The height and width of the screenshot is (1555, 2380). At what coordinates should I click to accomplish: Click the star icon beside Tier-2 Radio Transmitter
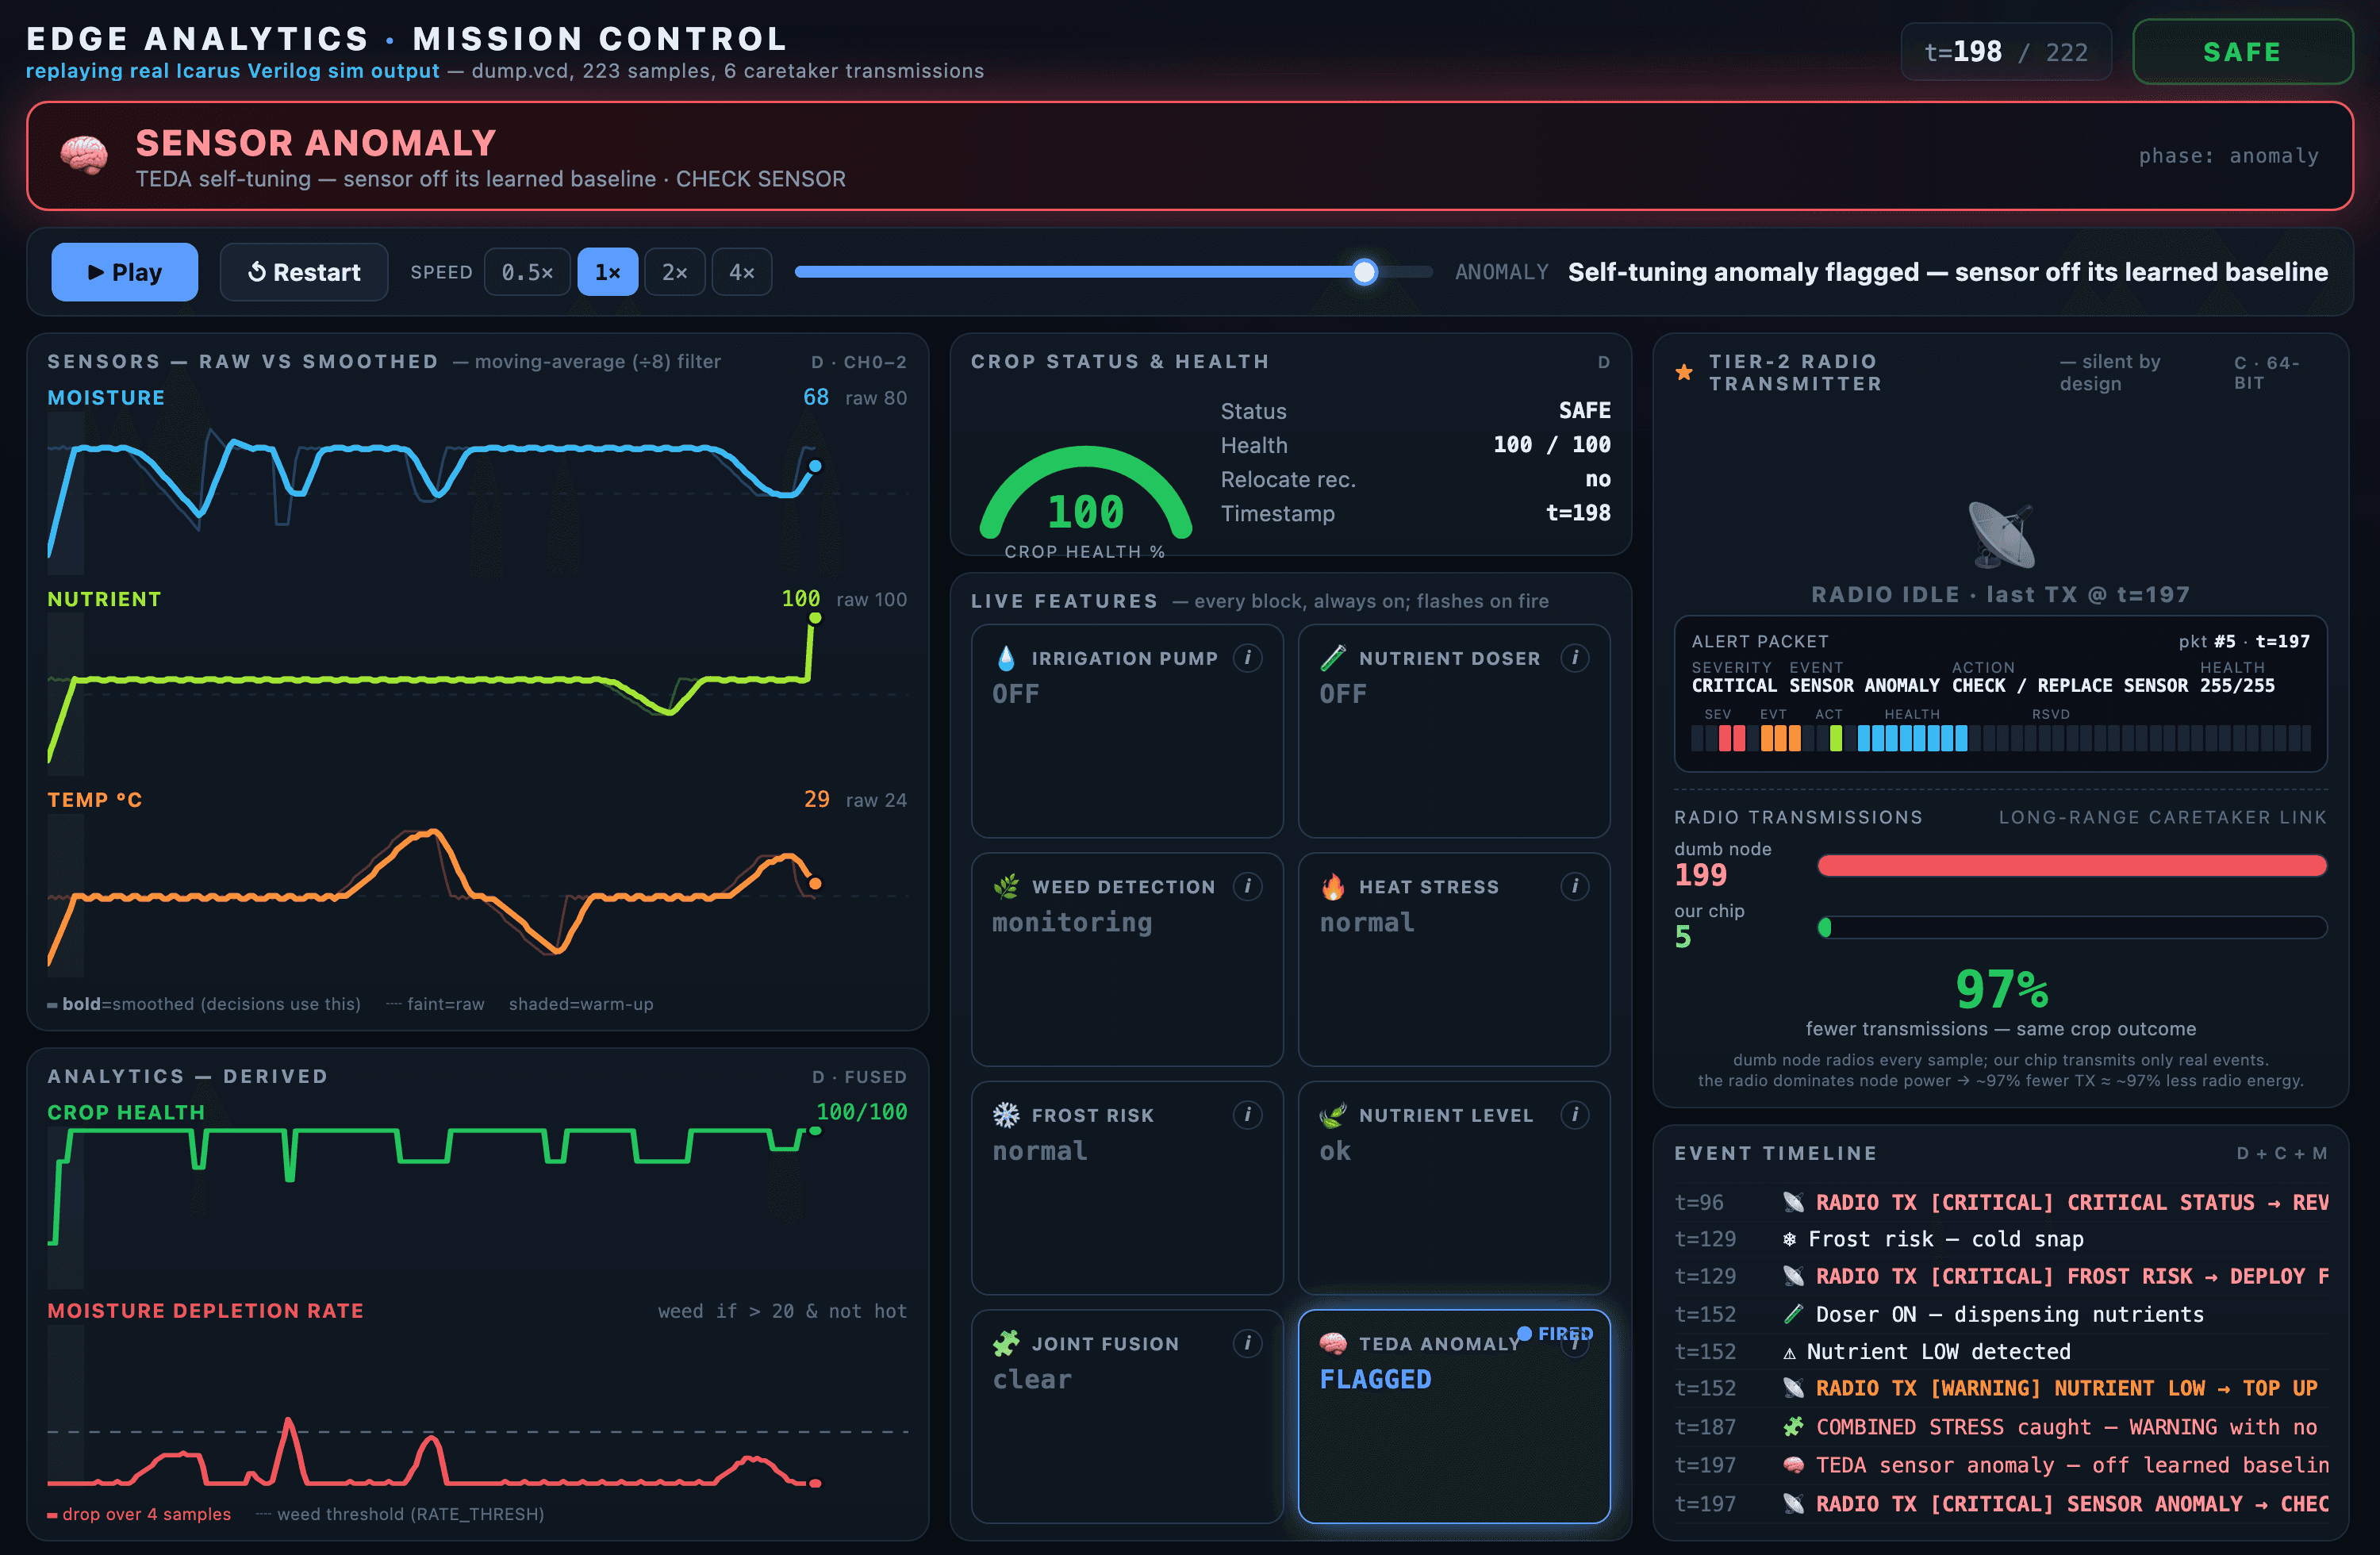tap(1685, 372)
